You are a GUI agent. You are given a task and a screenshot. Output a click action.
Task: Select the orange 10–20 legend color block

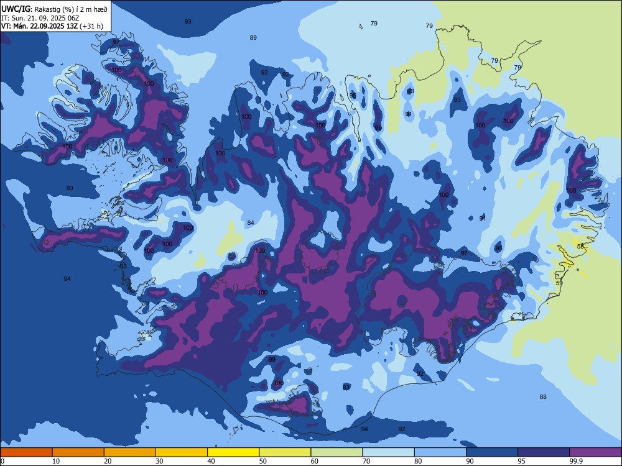[x=78, y=452]
